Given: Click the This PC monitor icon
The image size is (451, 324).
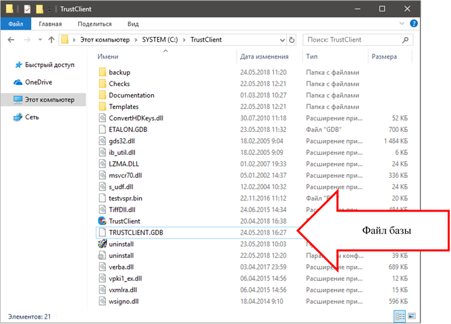Looking at the screenshot, I should pyautogui.click(x=18, y=100).
